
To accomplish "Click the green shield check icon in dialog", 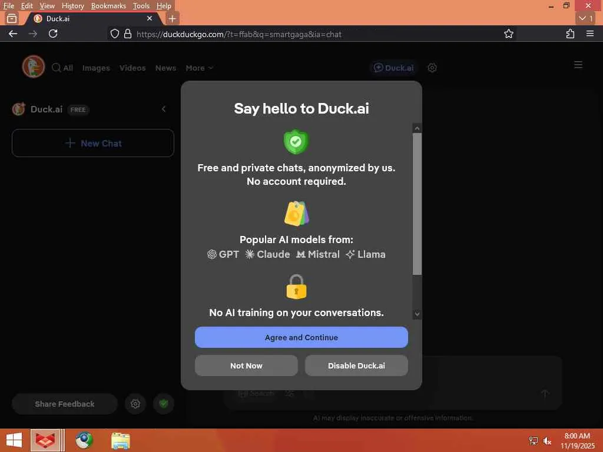I will pos(296,142).
